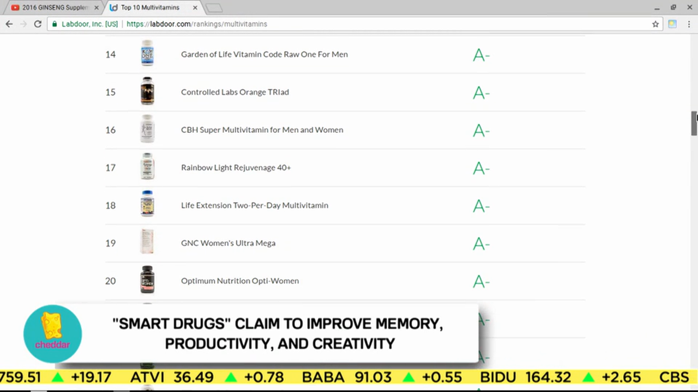Open the Garden of Life product image
Viewport: 698px width, 392px height.
click(x=147, y=53)
